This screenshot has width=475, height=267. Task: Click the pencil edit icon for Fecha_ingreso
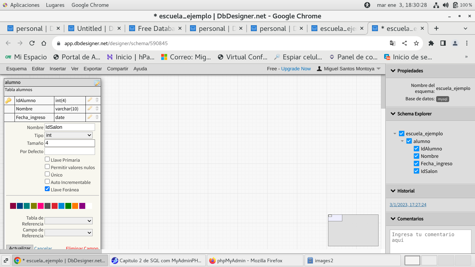click(x=90, y=117)
